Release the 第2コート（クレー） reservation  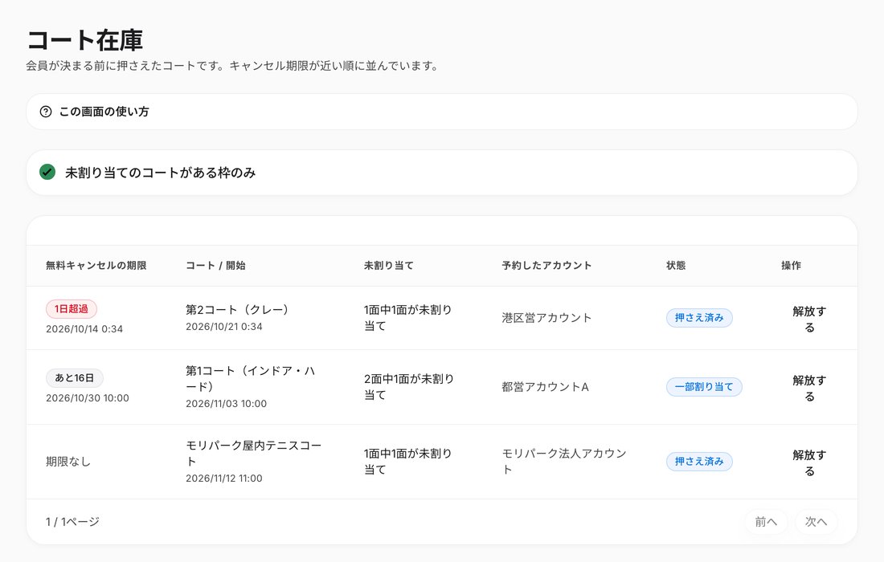[x=809, y=319]
